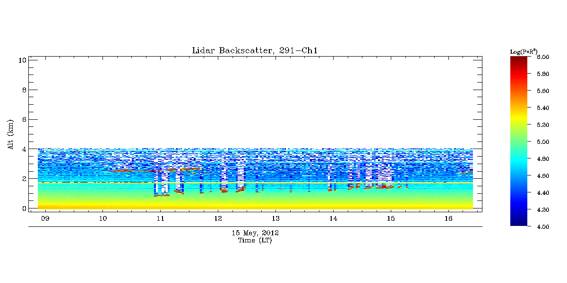Click the colorbar value '4.80'
The width and height of the screenshot is (567, 283).
coord(543,159)
